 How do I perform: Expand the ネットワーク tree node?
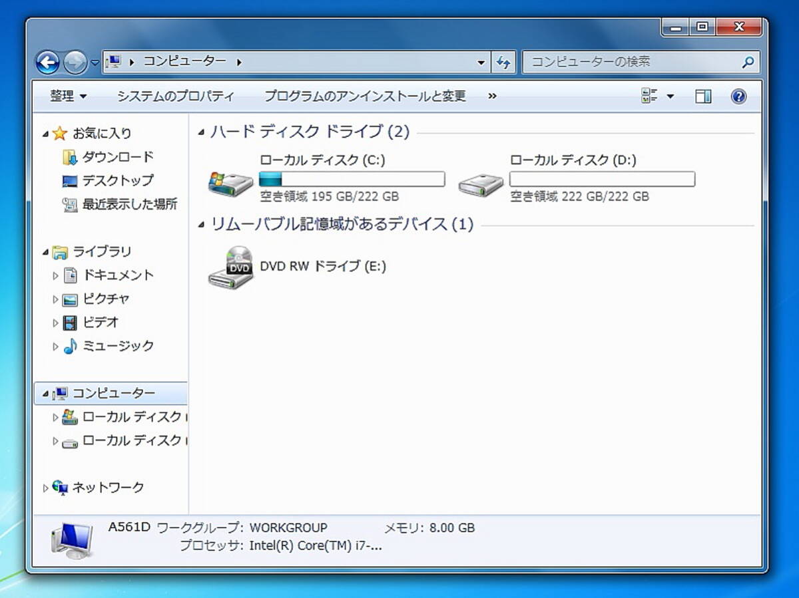tap(46, 488)
